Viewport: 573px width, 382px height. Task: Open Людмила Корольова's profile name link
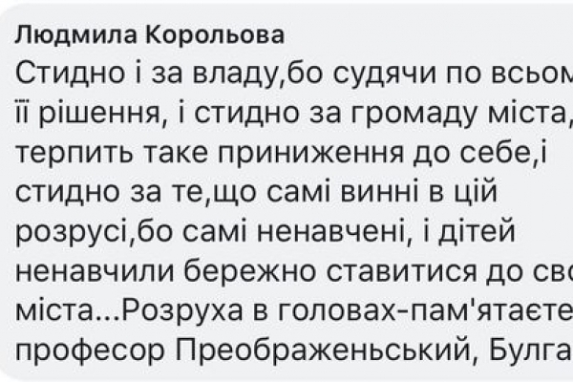tap(150, 35)
